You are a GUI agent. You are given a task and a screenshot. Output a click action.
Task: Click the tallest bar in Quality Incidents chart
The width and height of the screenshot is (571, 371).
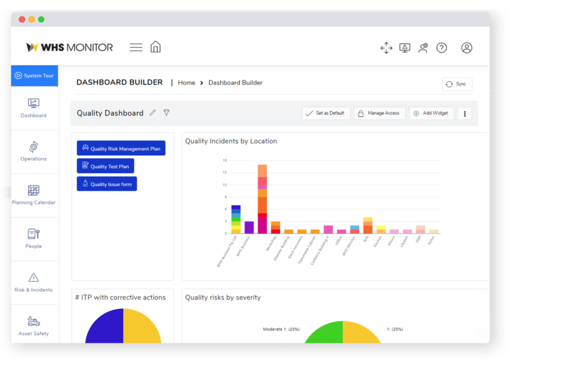point(262,197)
